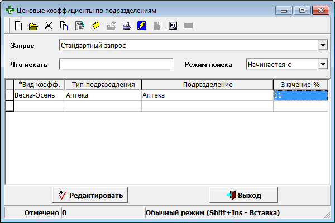Image resolution: width=335 pixels, height=223 pixels.
Task: Minimize the Ценовые коэффициенты window
Action: (284, 11)
